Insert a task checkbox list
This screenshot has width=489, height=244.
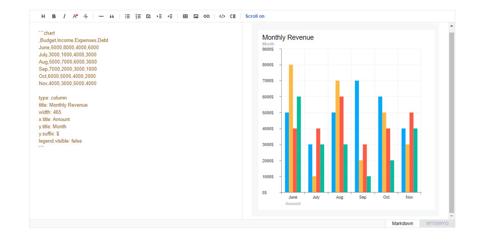click(149, 16)
